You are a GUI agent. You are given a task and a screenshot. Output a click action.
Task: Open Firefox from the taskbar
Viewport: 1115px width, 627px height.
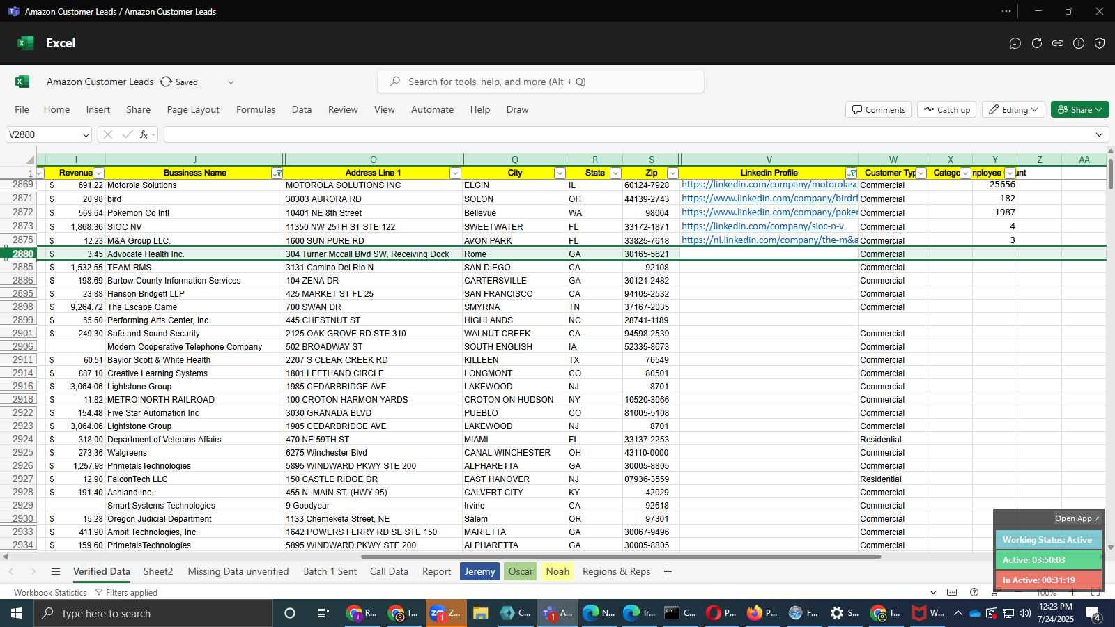pyautogui.click(x=762, y=613)
